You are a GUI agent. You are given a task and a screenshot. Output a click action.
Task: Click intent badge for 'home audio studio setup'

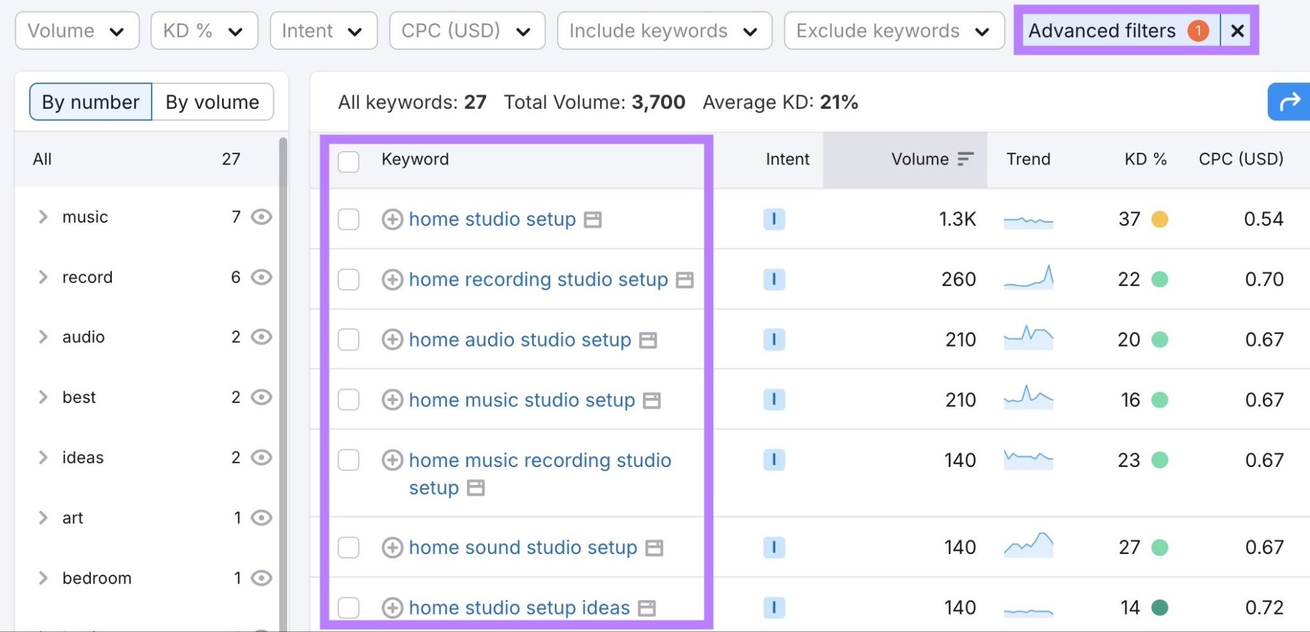click(x=774, y=340)
